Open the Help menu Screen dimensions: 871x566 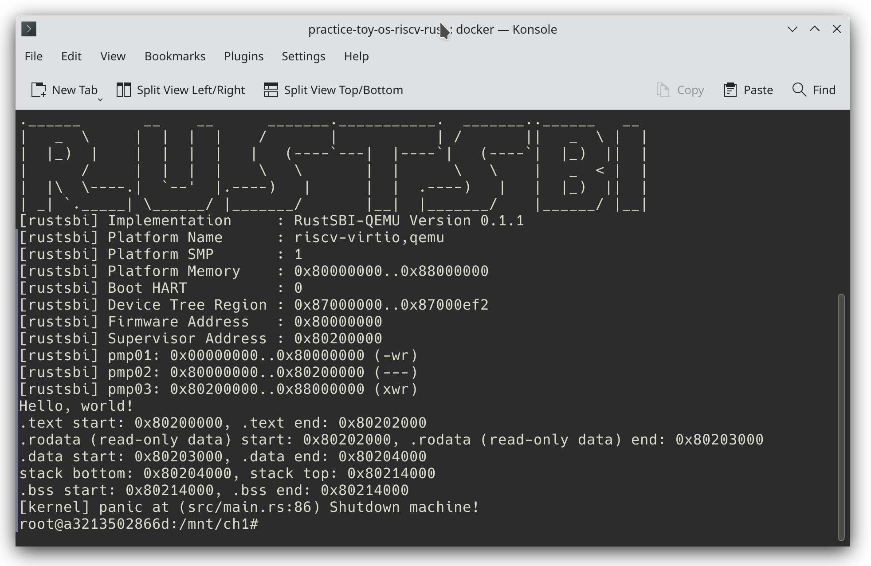coord(356,56)
